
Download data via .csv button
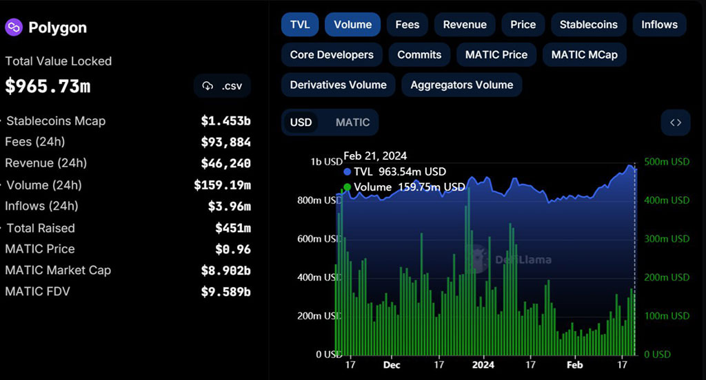222,86
